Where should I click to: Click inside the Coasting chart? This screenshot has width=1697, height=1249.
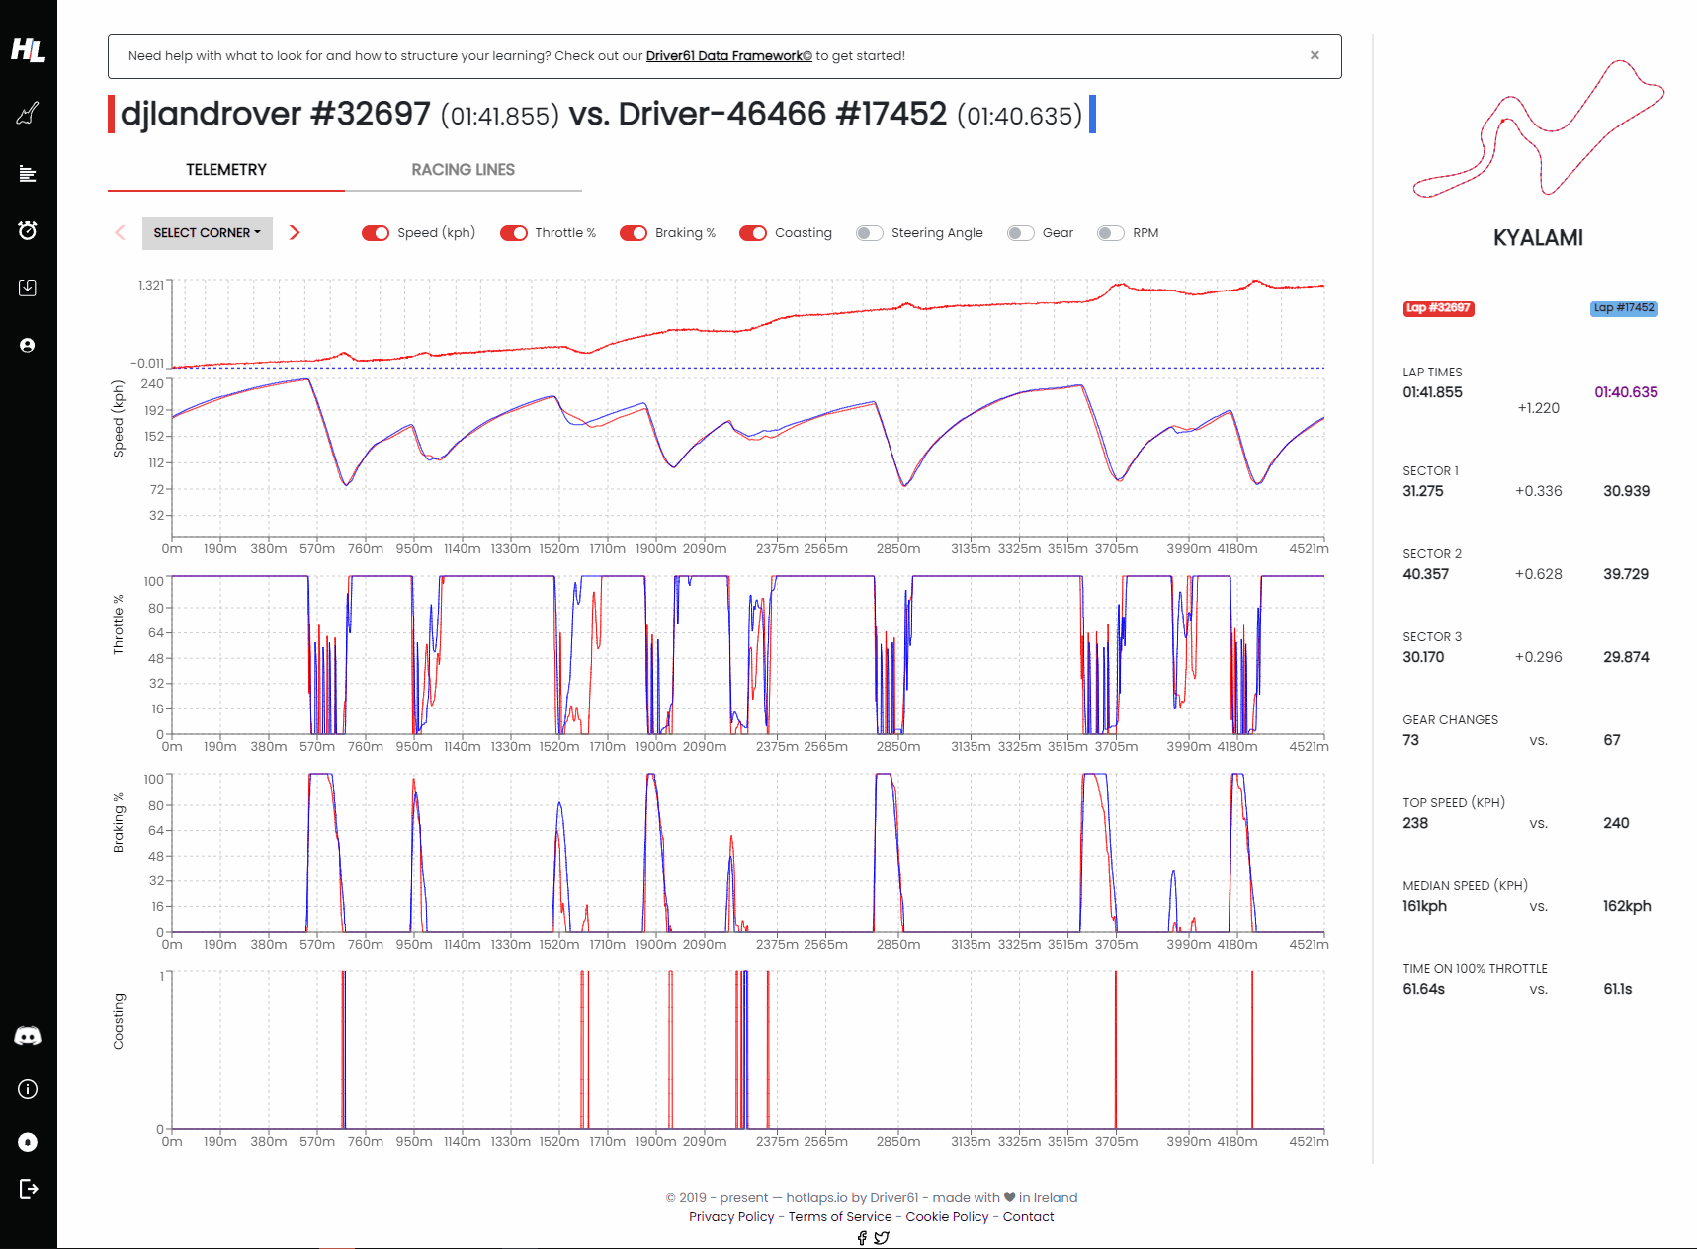click(748, 1050)
